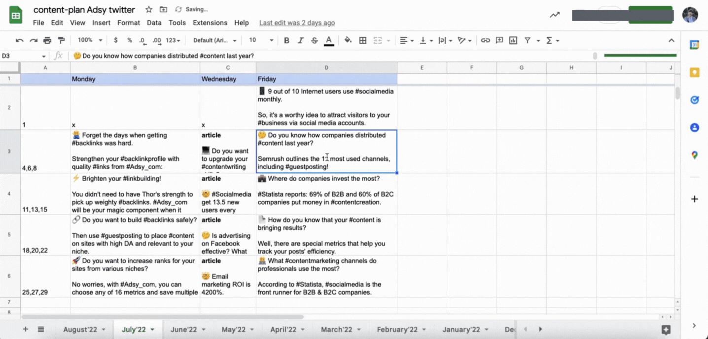Format as percent icon
The image size is (708, 339).
coord(130,40)
